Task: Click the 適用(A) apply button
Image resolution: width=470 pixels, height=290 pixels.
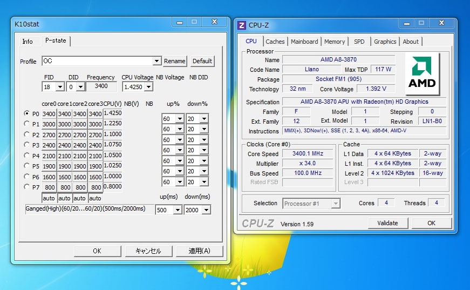Action: click(199, 251)
